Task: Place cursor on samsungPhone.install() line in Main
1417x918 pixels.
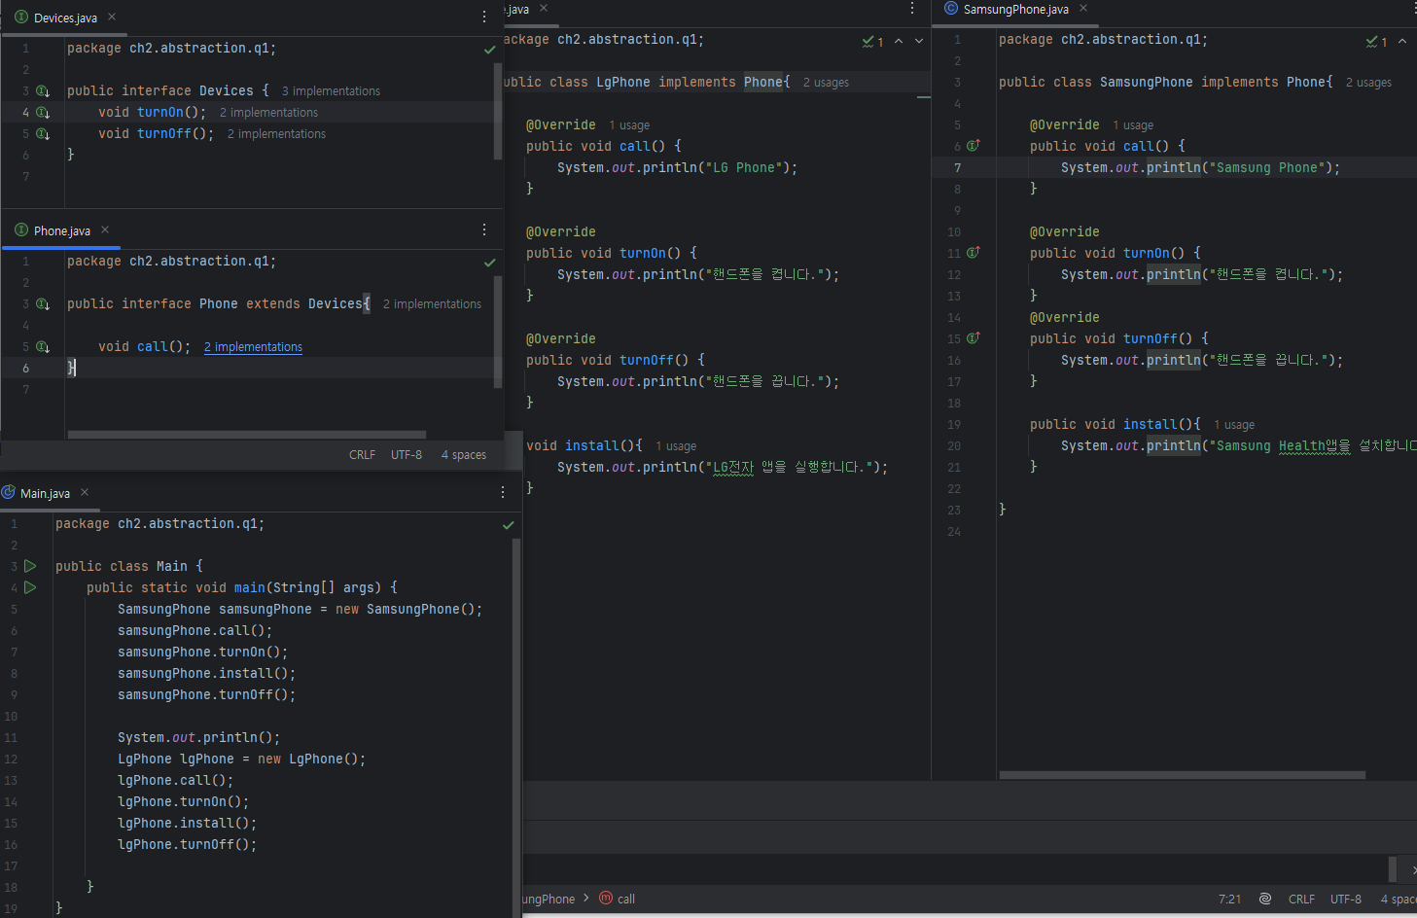Action: 206,674
